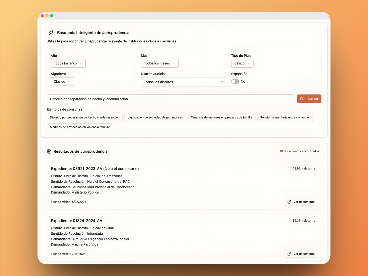Viewport: 368px width, 276px height.
Task: Click the document icon beside Resultados de Jurisprudencia
Action: [49, 151]
